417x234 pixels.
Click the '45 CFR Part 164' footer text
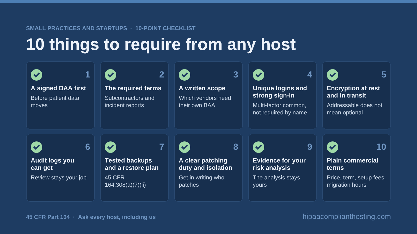[x=48, y=217]
